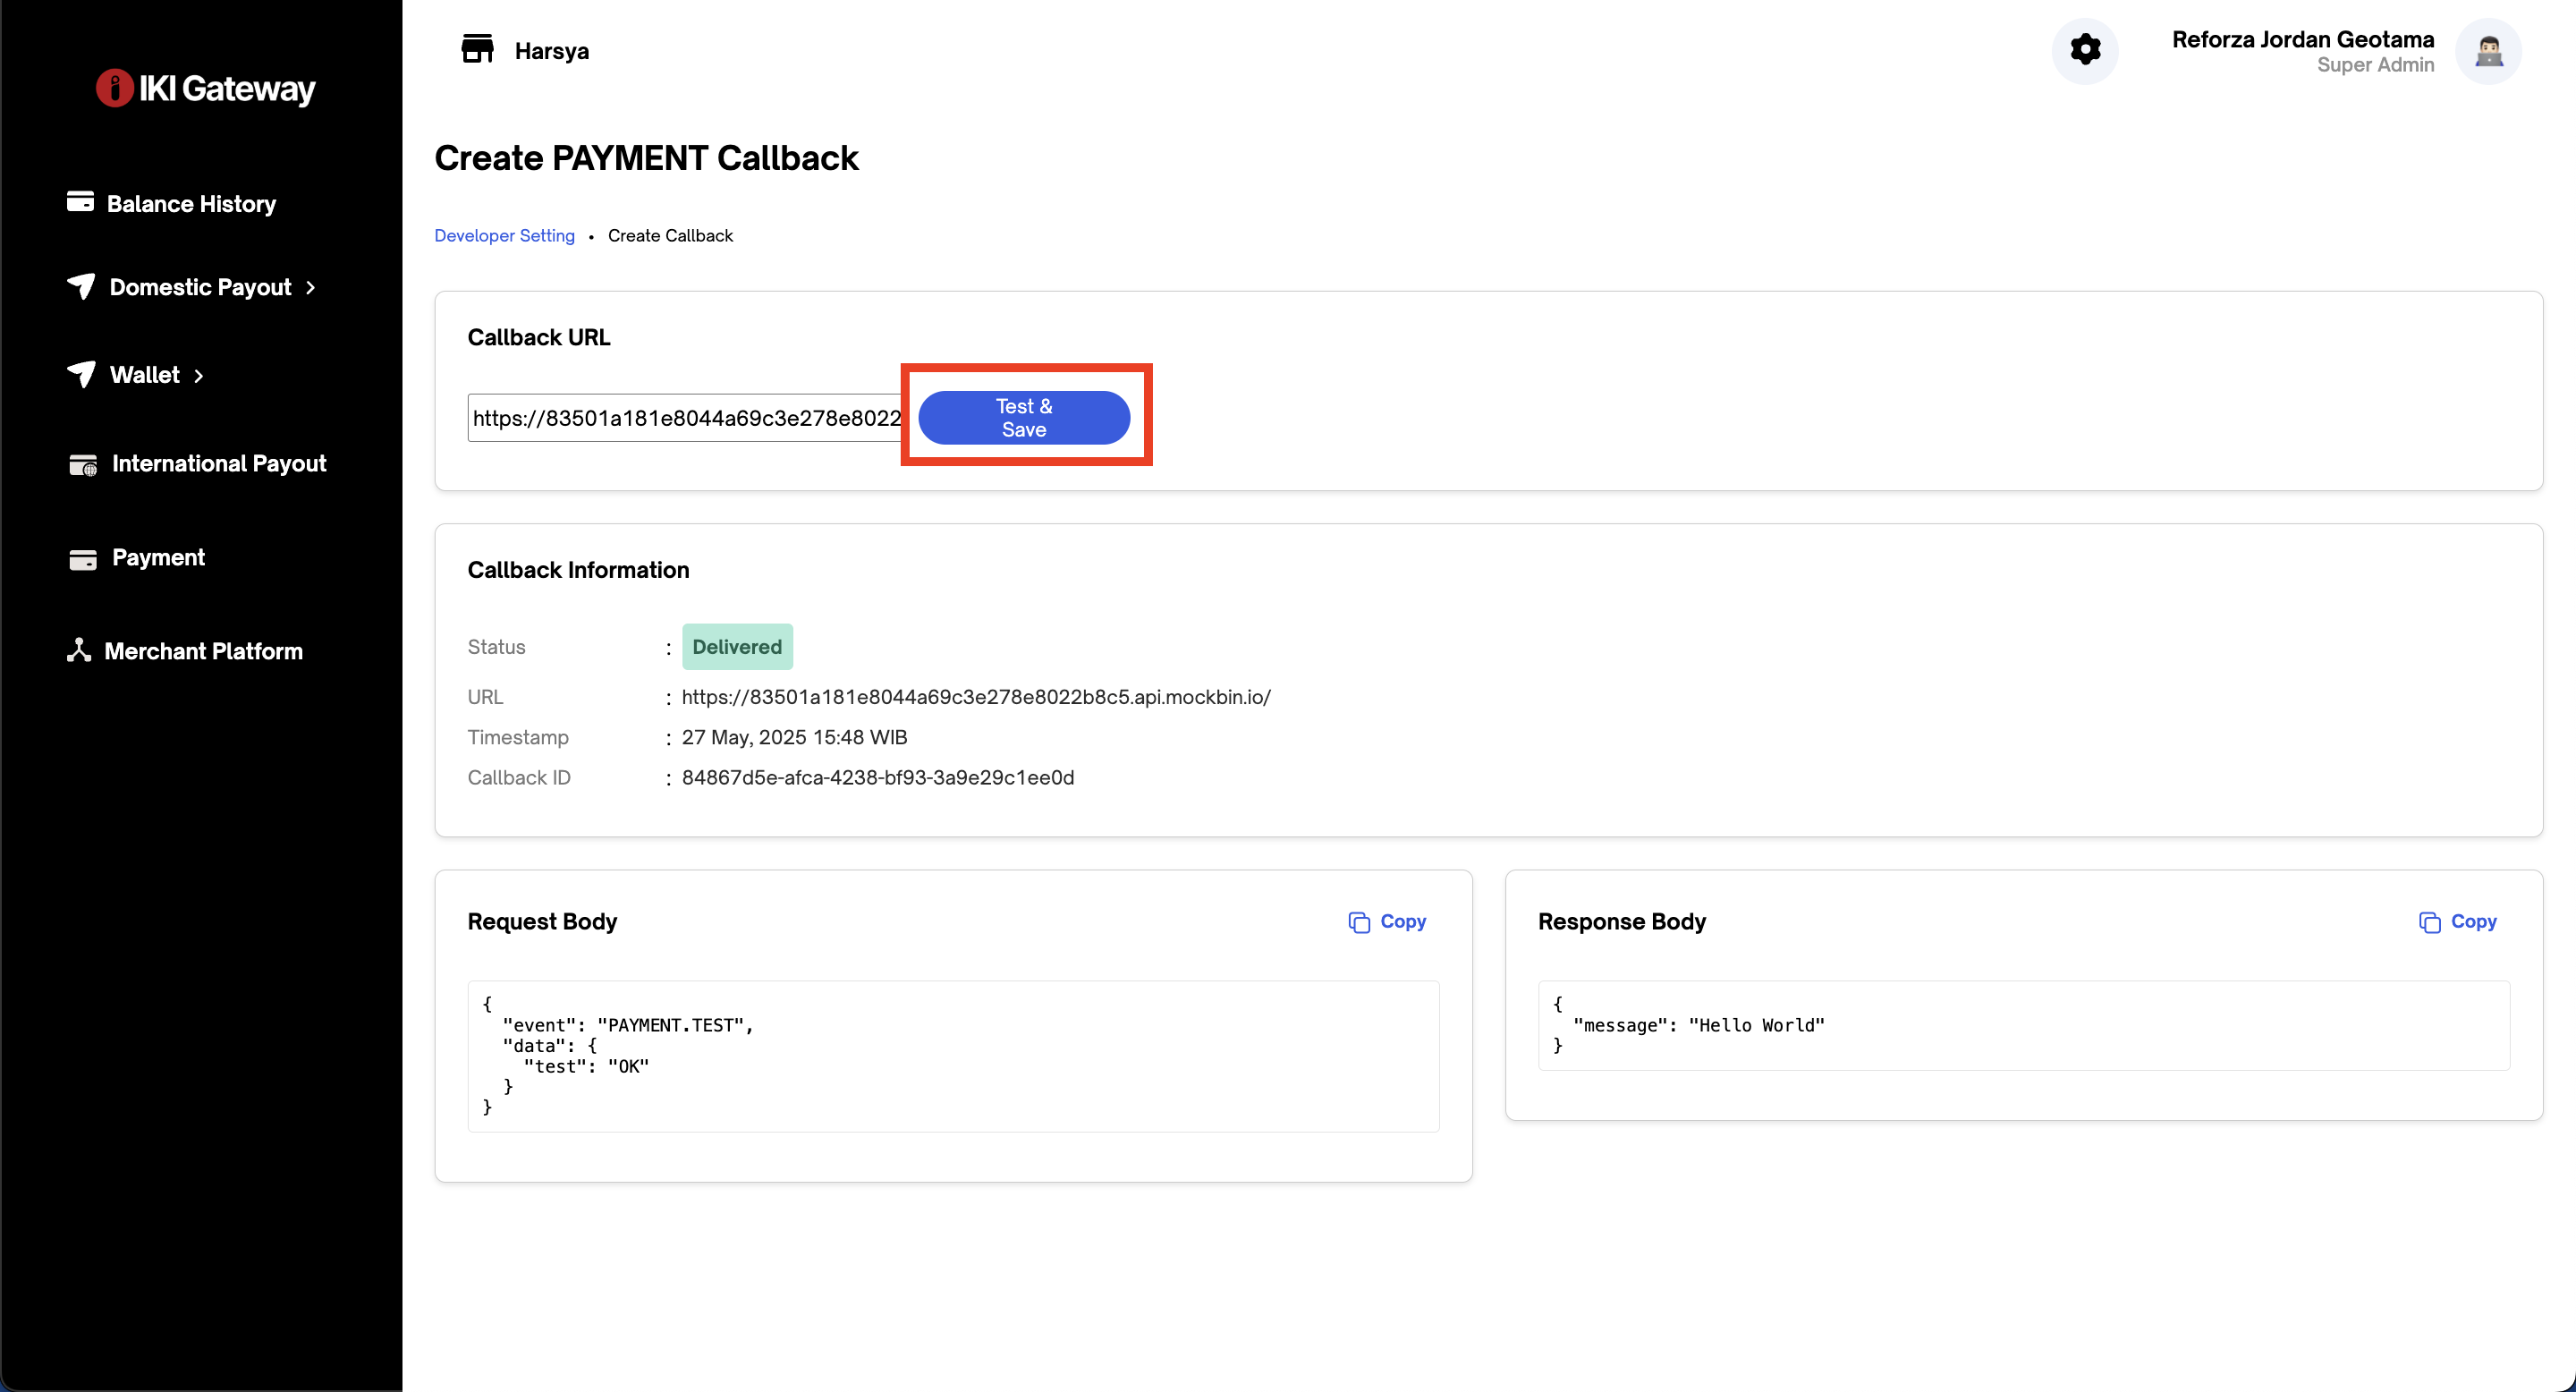The image size is (2576, 1392).
Task: Click the Response Body copy icon
Action: point(2429,922)
